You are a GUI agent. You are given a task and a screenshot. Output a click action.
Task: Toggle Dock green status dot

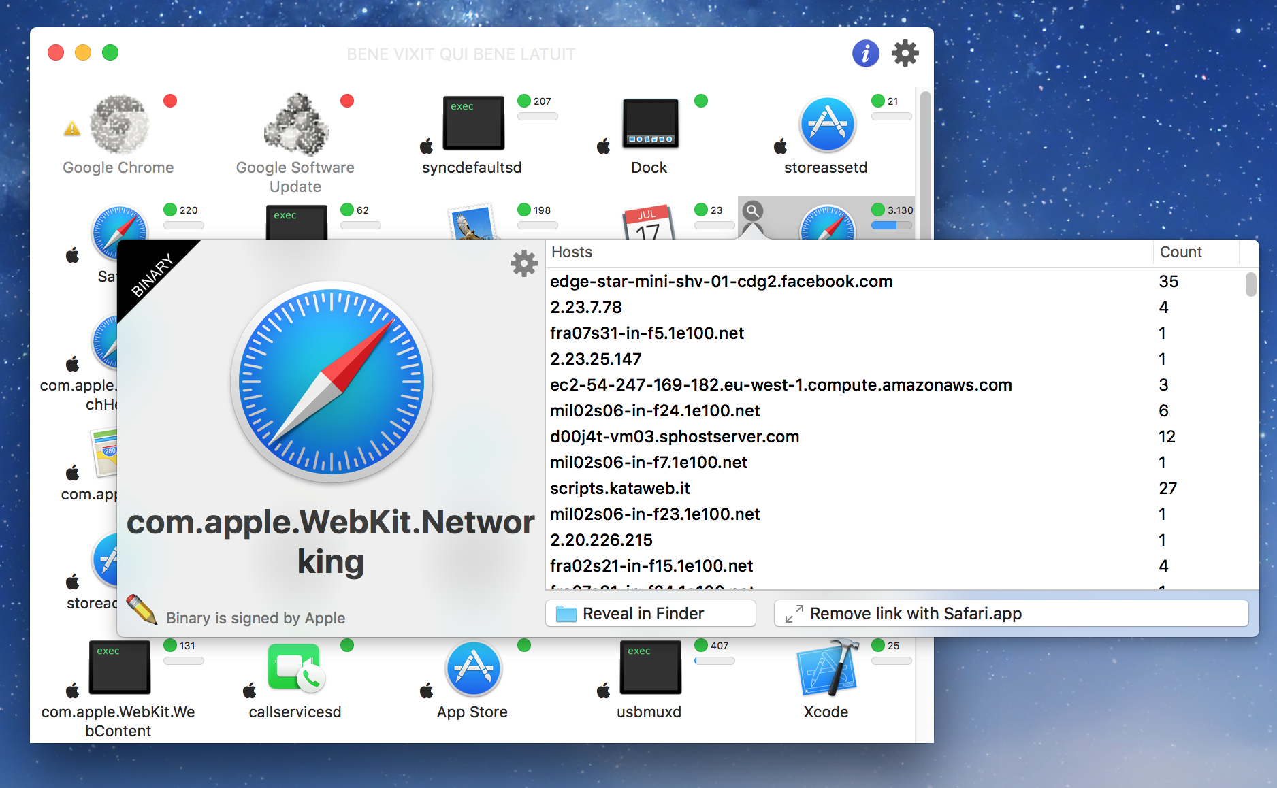701,101
